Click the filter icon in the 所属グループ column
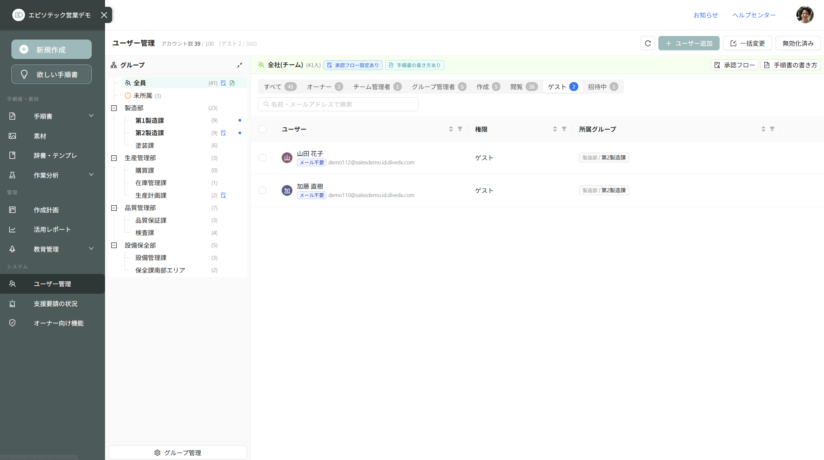This screenshot has width=824, height=460. click(x=772, y=129)
